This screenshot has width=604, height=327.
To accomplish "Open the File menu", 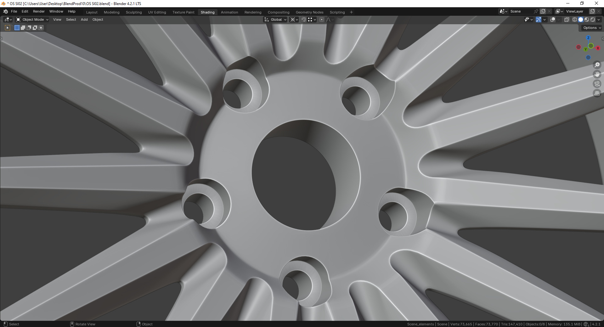I will tap(14, 11).
